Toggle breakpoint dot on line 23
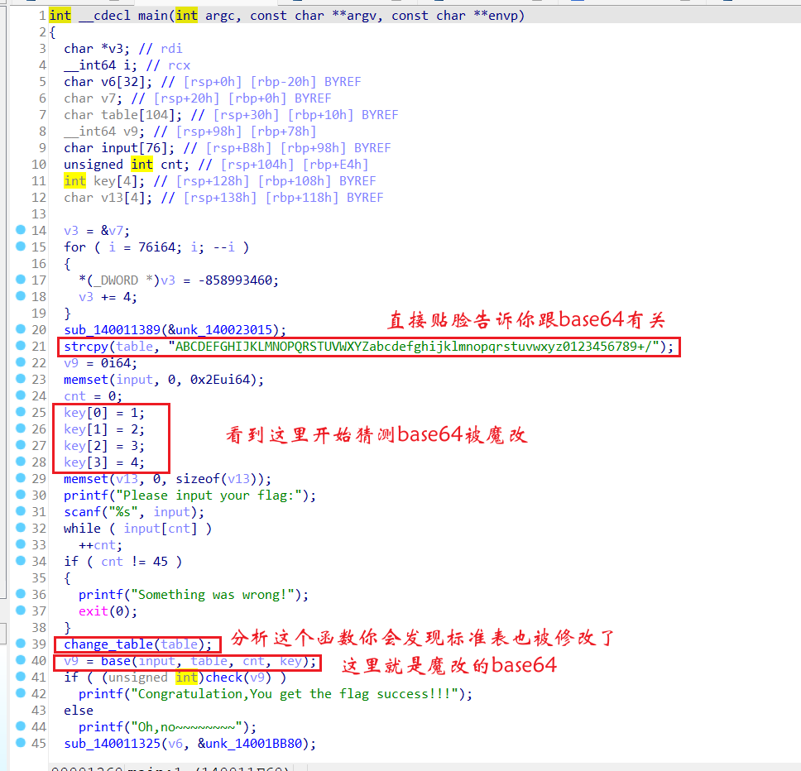The height and width of the screenshot is (771, 801). 21,378
